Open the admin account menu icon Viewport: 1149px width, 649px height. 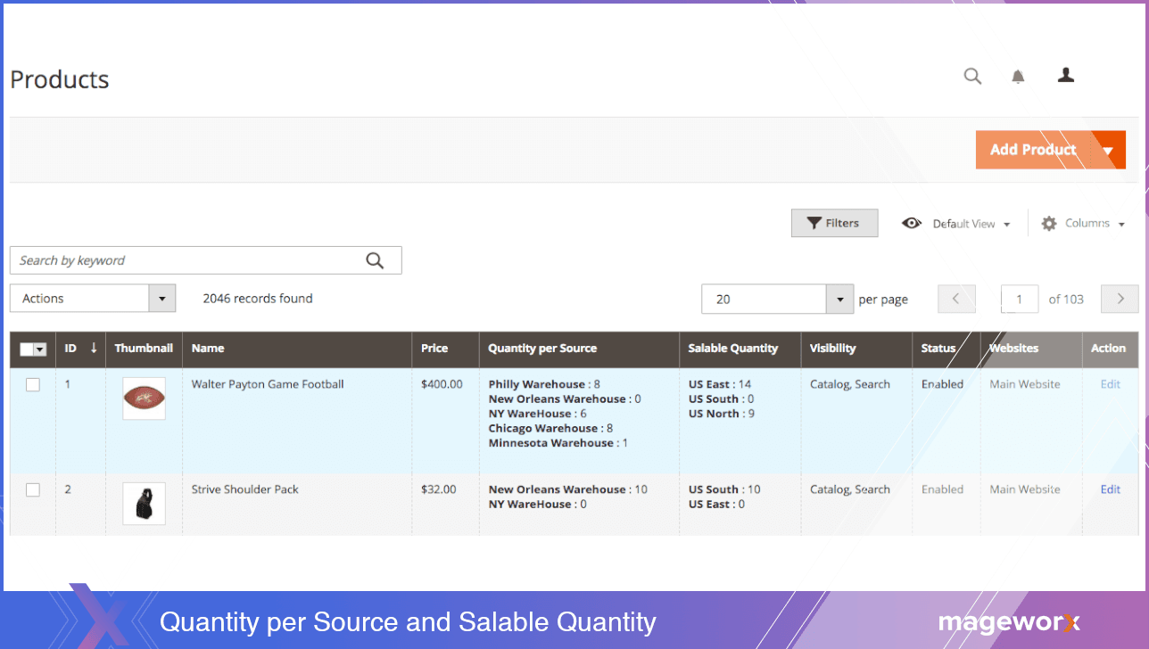[x=1066, y=76]
